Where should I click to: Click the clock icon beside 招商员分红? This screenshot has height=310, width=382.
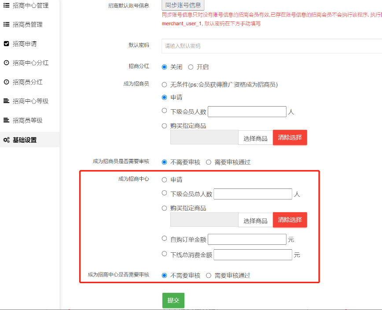[x=6, y=82]
